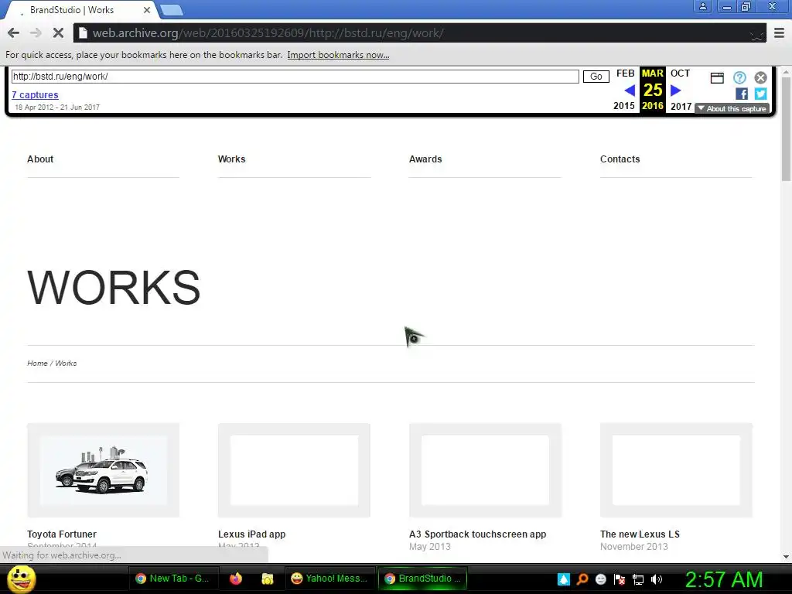Expand About this capture
The width and height of the screenshot is (792, 594).
click(x=732, y=108)
